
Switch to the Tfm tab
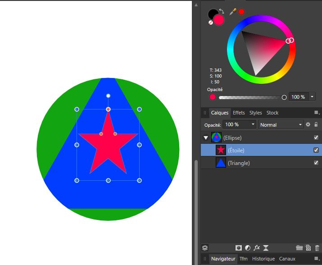tap(243, 259)
